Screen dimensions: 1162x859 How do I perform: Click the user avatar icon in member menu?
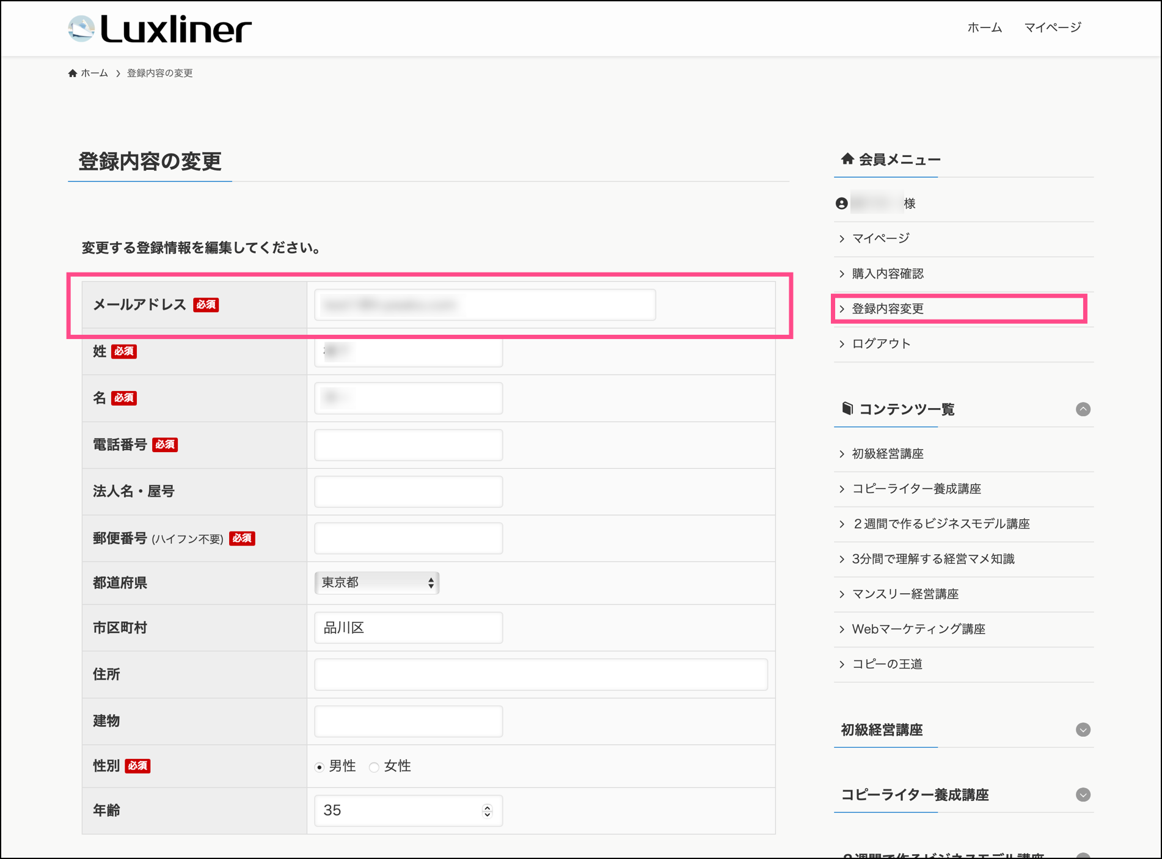[x=841, y=203]
